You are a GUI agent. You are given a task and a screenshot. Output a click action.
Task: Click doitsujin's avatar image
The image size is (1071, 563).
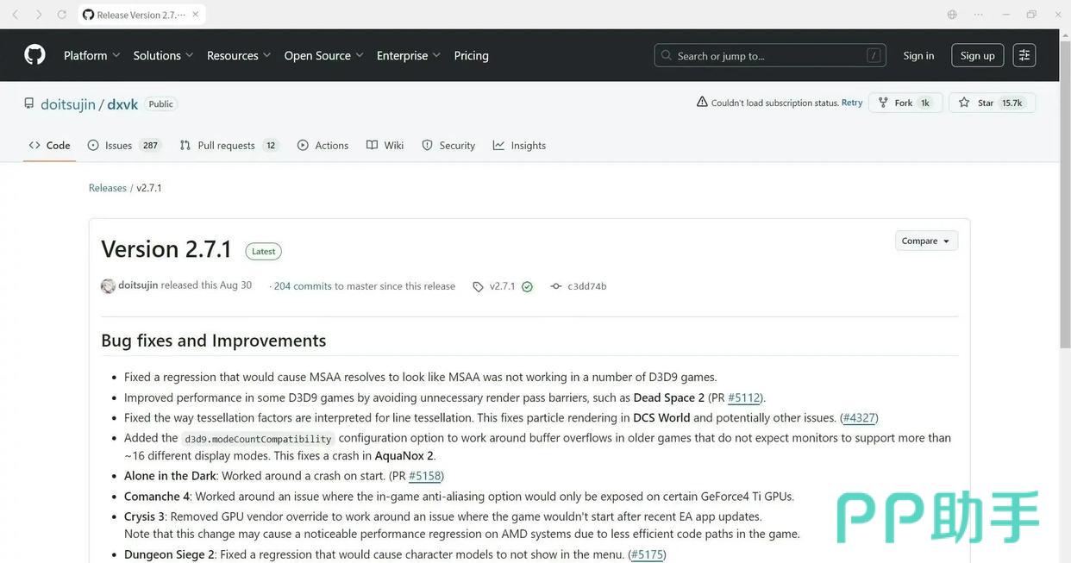click(x=108, y=286)
